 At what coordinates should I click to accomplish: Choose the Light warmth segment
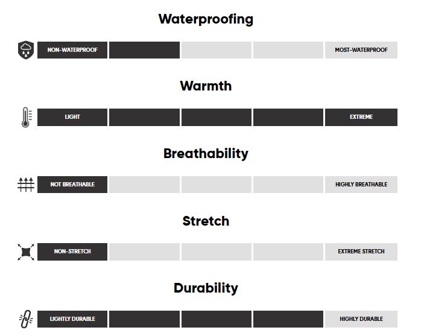coord(72,117)
